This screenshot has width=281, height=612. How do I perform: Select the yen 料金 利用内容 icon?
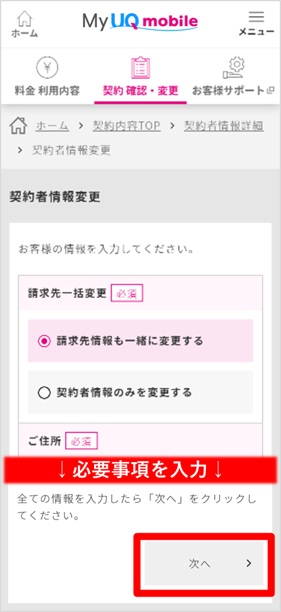[47, 69]
